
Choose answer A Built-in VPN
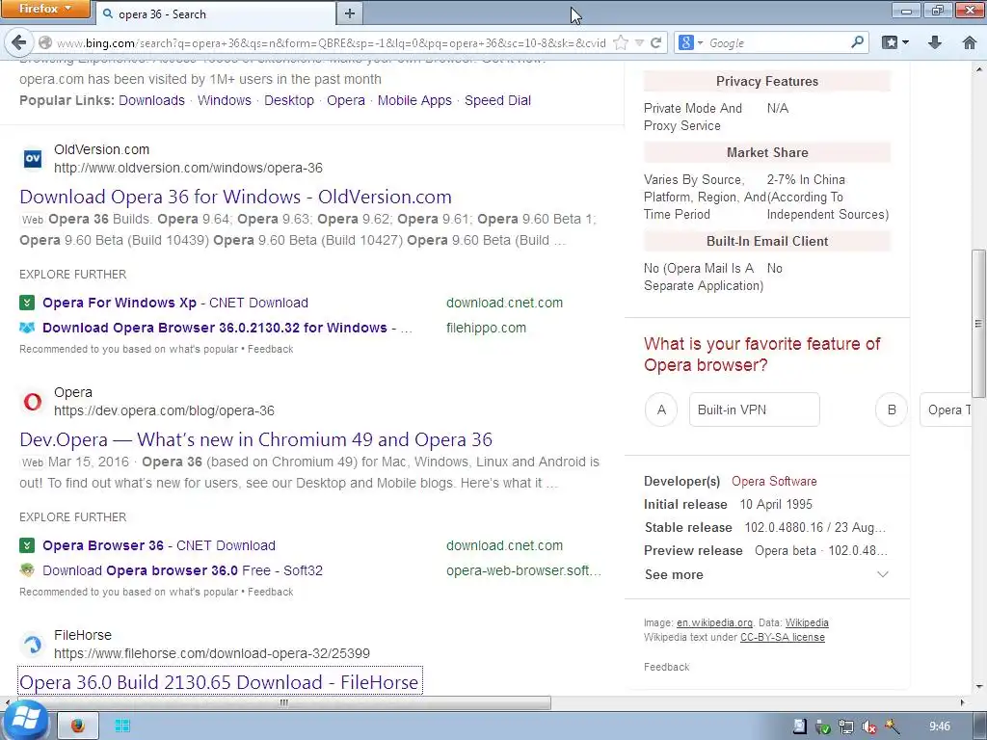[661, 410]
